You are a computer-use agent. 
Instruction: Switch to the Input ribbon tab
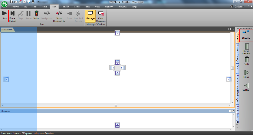click(44, 7)
